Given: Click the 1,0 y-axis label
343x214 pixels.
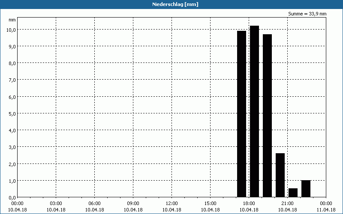Looking at the screenshot, I should click(x=12, y=181).
